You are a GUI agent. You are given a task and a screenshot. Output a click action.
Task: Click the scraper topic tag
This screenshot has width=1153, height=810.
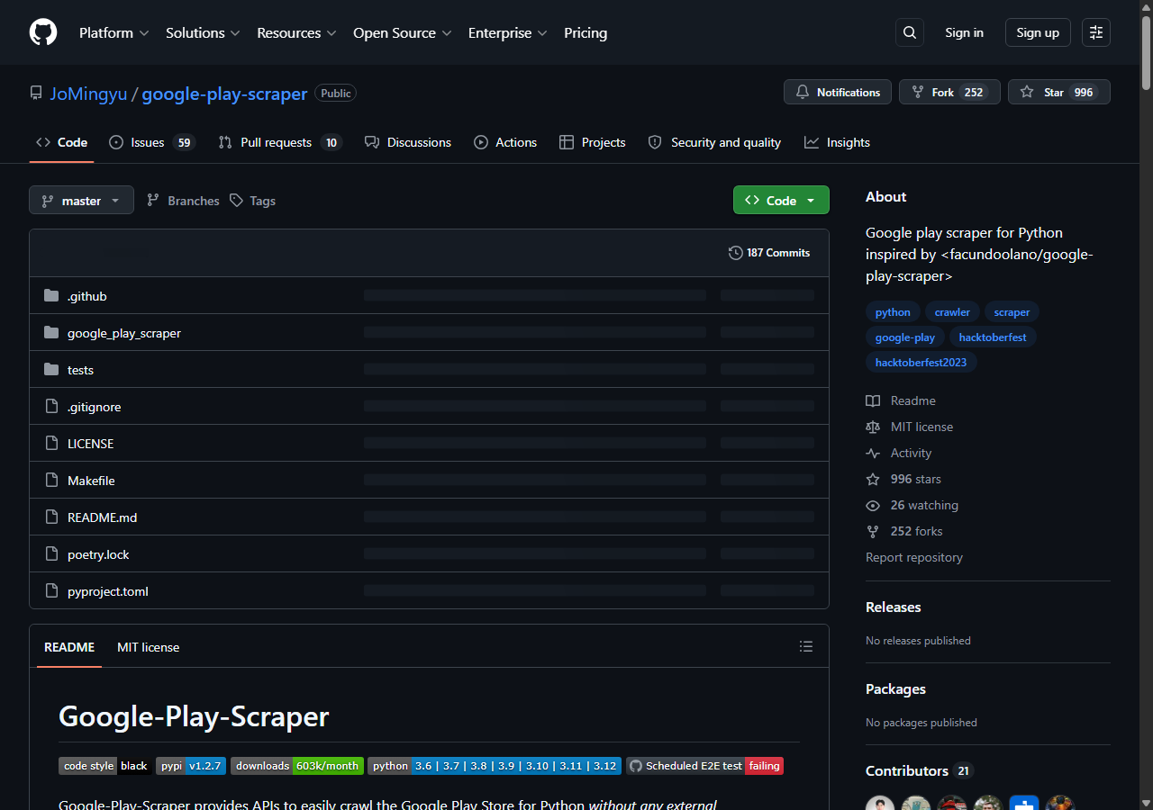coord(1012,312)
